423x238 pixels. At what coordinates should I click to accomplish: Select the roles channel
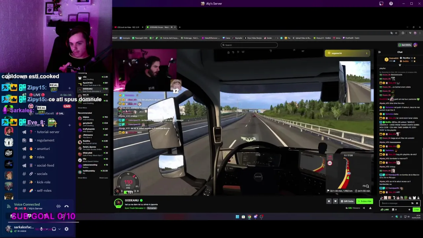point(41,157)
